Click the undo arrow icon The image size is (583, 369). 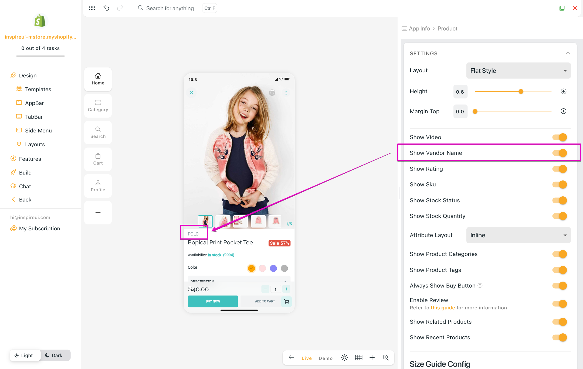pos(106,8)
